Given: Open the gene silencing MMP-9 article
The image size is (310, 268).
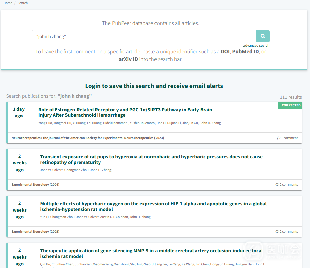Looking at the screenshot, I should (x=150, y=254).
